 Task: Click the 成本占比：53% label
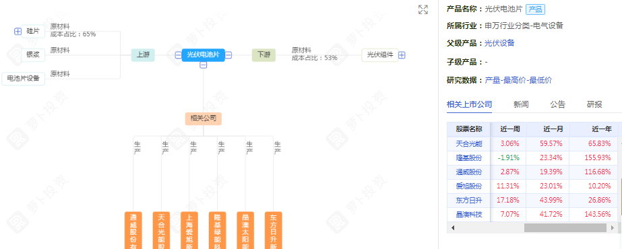[315, 58]
